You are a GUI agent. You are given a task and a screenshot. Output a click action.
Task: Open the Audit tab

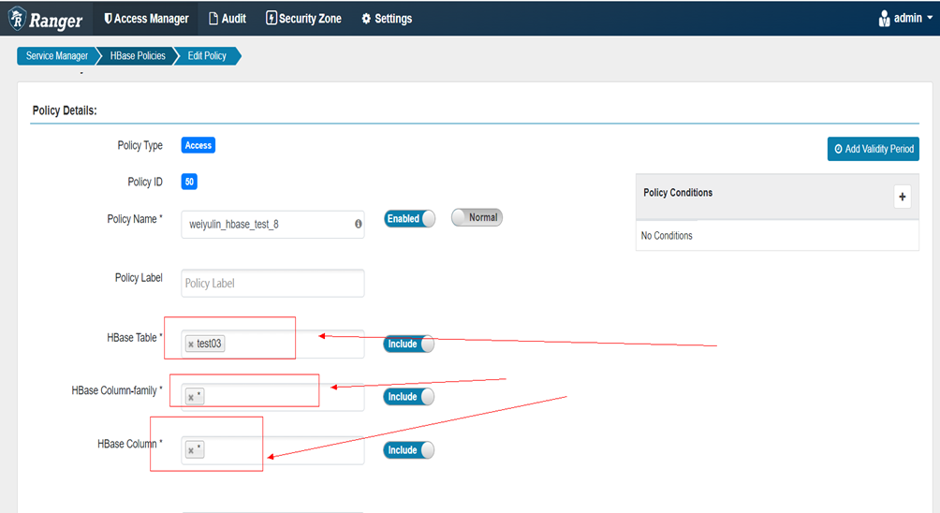[x=228, y=19]
